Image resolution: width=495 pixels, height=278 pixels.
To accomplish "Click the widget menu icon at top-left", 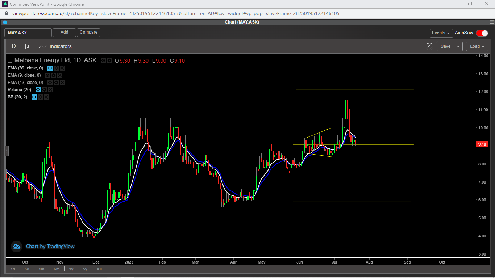I will point(5,22).
